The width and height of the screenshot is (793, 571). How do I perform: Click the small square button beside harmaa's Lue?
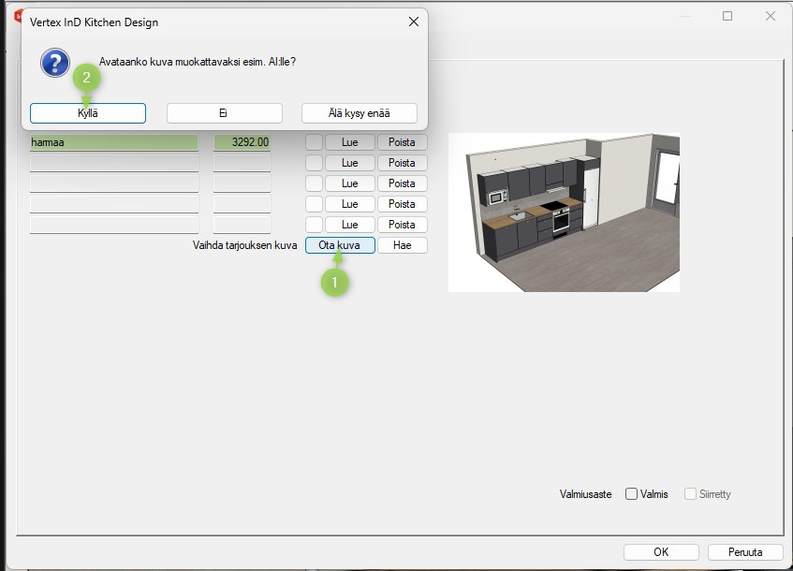pos(314,142)
